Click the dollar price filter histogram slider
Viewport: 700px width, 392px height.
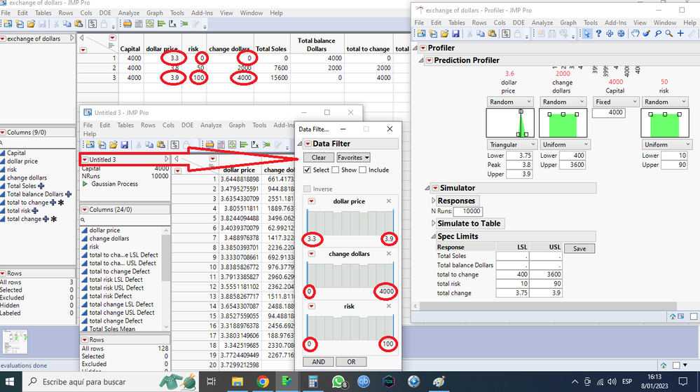point(349,222)
